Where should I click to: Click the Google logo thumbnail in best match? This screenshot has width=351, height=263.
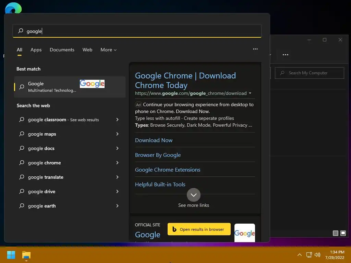(92, 84)
